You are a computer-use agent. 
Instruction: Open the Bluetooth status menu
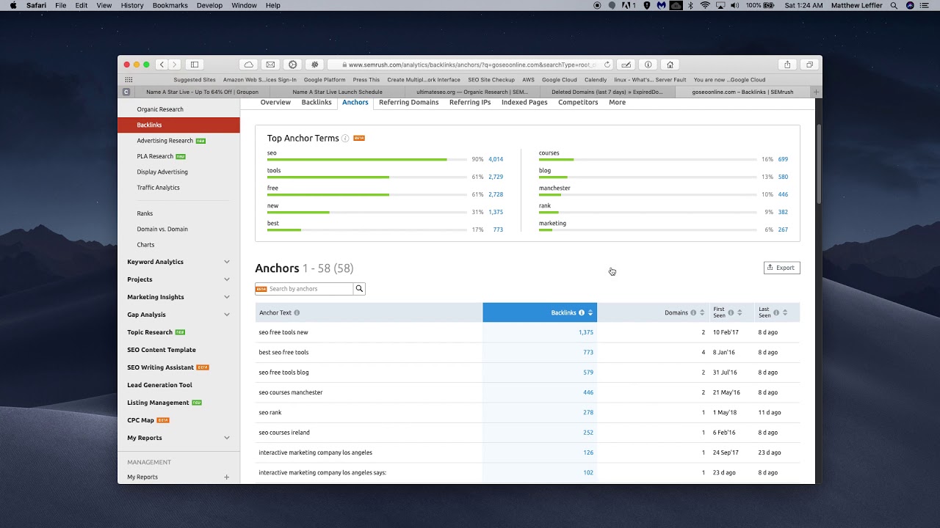point(690,5)
